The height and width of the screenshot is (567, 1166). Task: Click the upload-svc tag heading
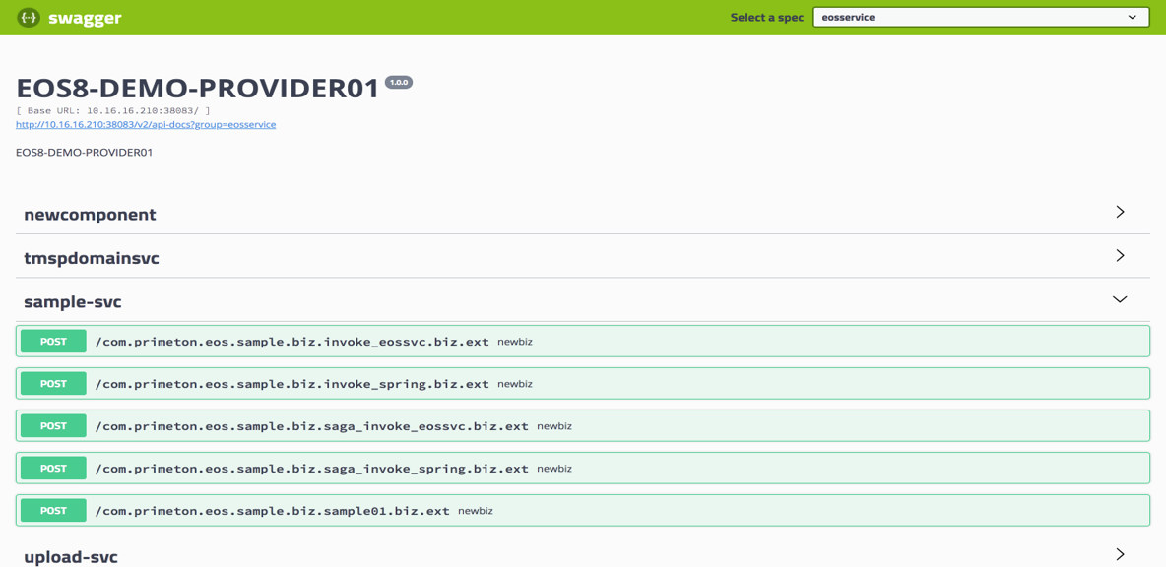(71, 557)
